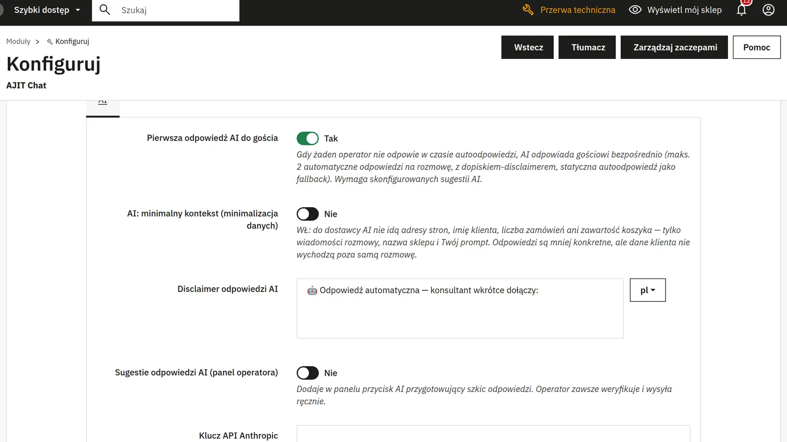Disable Pierwsza odpowiedź AI do gościa toggle
Viewport: 787px width, 442px height.
pos(307,138)
